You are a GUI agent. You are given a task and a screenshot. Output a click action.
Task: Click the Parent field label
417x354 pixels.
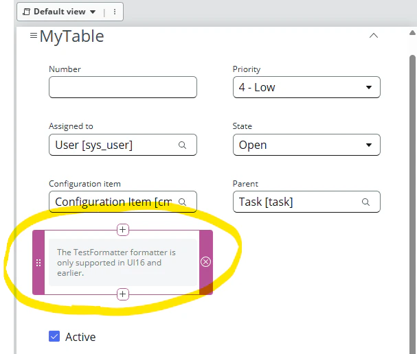(245, 184)
